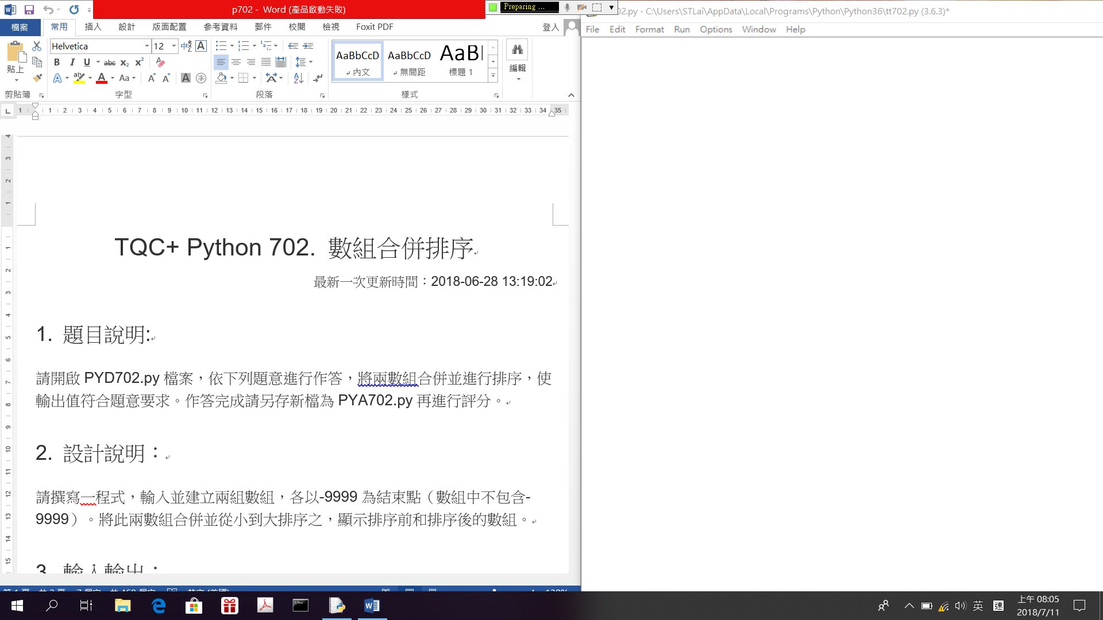
Task: Click the binoculars Editing (編輯) icon
Action: point(518,49)
